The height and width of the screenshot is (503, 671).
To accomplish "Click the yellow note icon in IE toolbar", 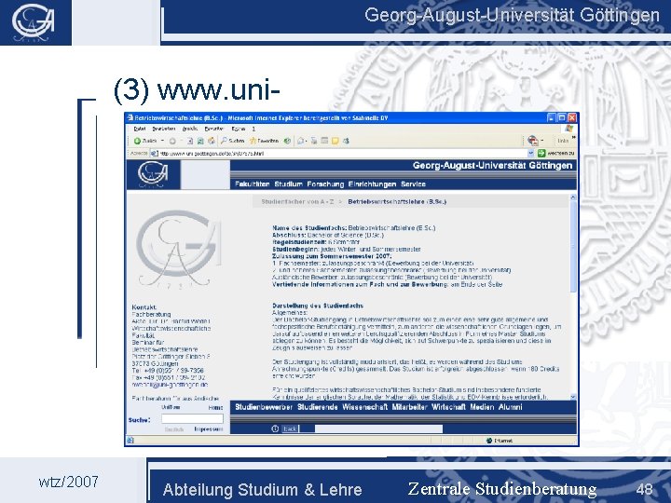I will [335, 141].
